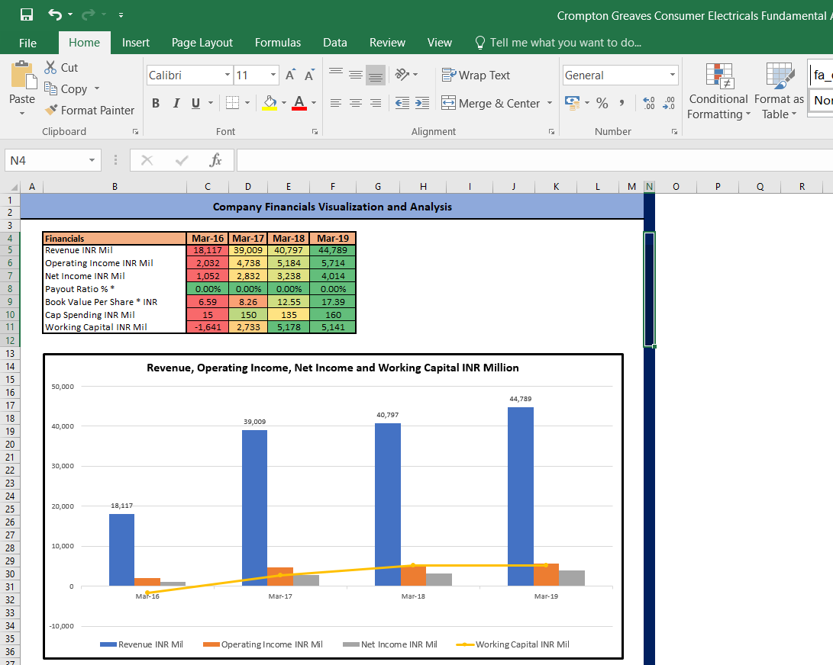Toggle Bold formatting
Viewport: 833px width, 665px height.
coord(156,103)
